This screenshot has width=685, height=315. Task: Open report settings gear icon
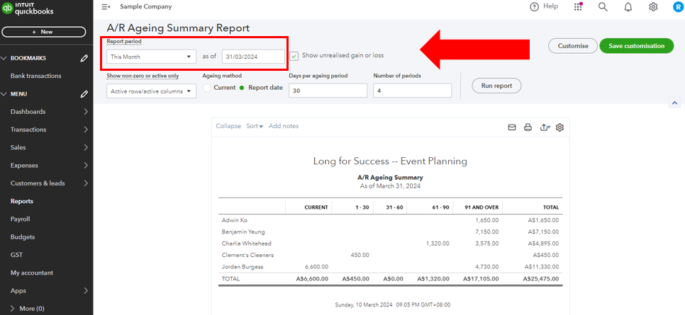click(x=559, y=127)
